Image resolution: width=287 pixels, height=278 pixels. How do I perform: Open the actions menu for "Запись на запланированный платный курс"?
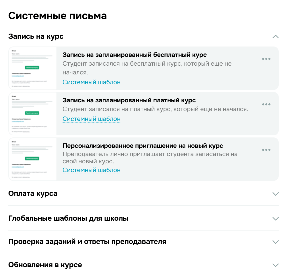pyautogui.click(x=266, y=104)
